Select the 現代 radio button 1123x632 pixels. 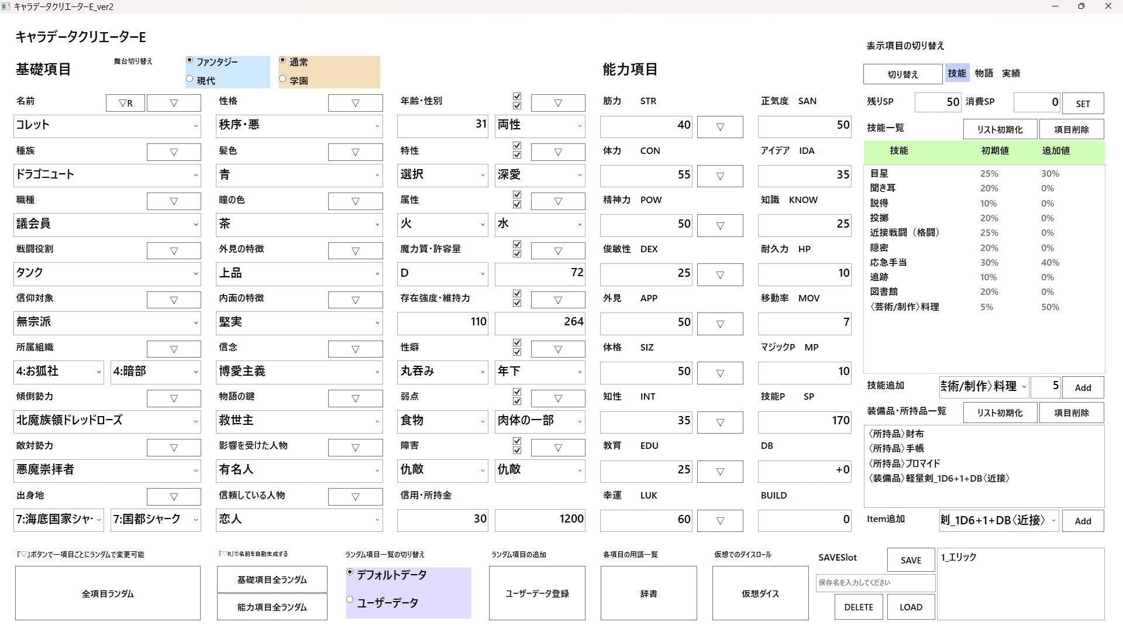[x=190, y=79]
